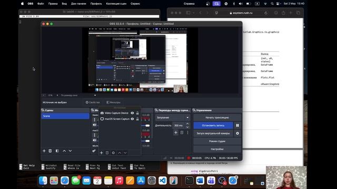The image size is (337, 189).
Task: Mute the Desktop audio channel speaker
Action: 94,125
